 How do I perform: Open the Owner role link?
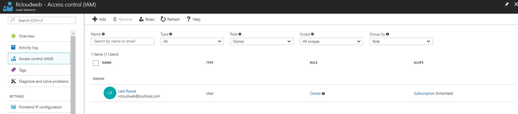coord(315,93)
